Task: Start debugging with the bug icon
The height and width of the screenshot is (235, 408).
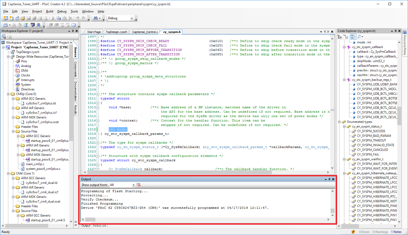Action: (x=39, y=25)
